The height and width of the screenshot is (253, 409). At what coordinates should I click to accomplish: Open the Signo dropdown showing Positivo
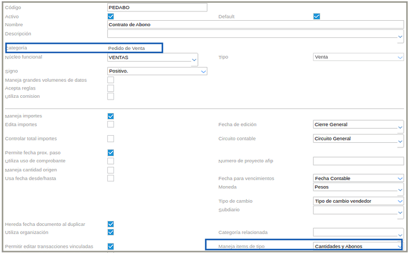tap(157, 71)
